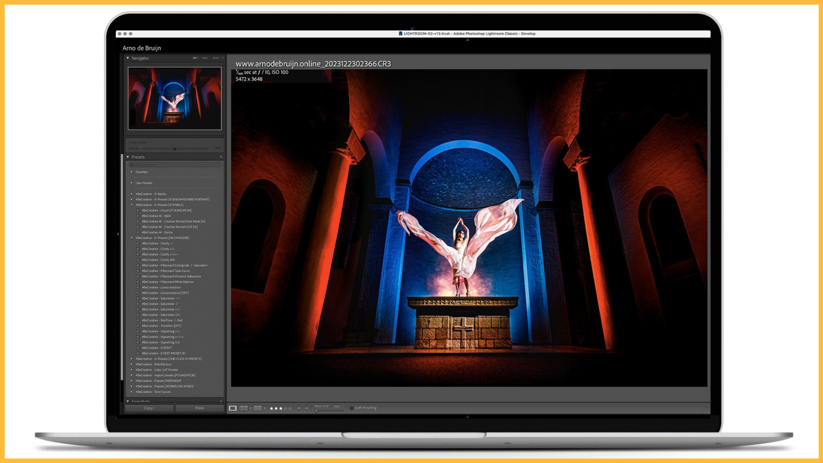The height and width of the screenshot is (463, 823).
Task: Toggle Show Grid overlay
Action: click(x=321, y=406)
